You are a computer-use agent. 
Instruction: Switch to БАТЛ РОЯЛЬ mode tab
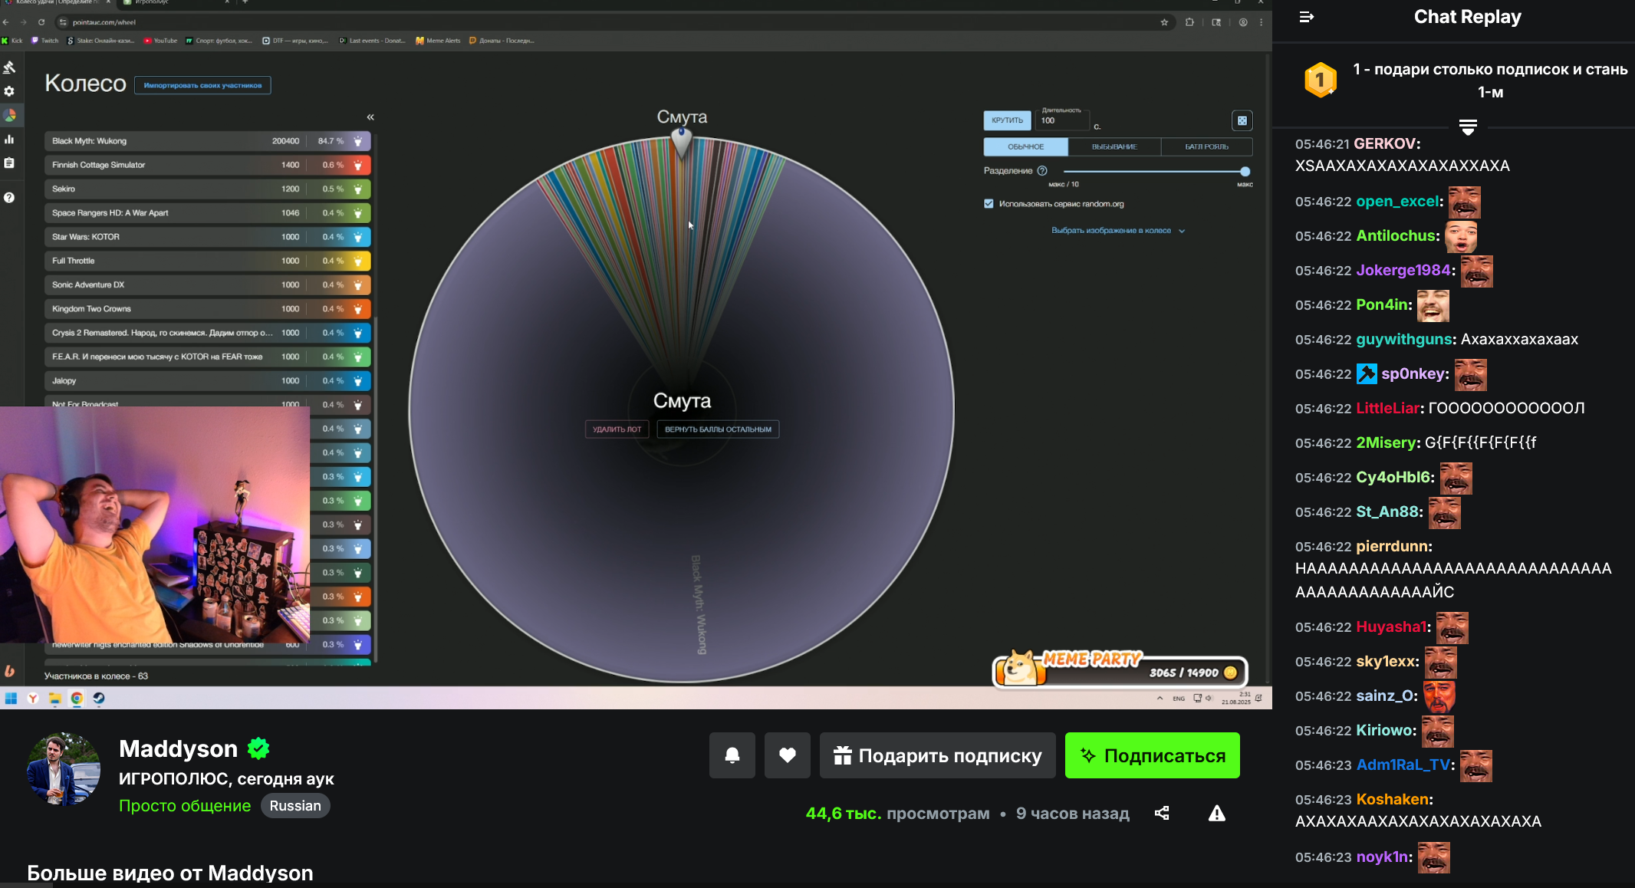coord(1206,146)
